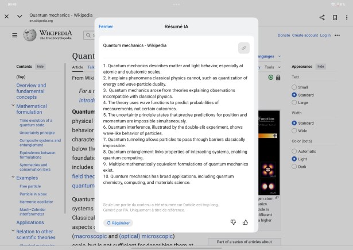
Task: Click the summary title Quantum mechanics - Wikipedia
Action: (x=135, y=45)
